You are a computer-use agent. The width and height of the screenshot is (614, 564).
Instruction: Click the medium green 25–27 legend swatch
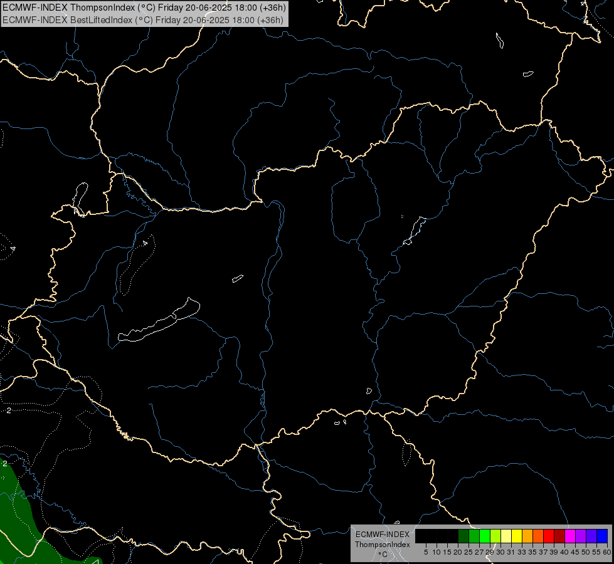(474, 536)
